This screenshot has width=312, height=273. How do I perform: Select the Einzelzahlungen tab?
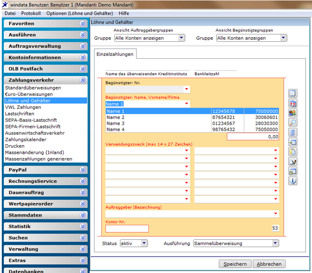click(115, 54)
